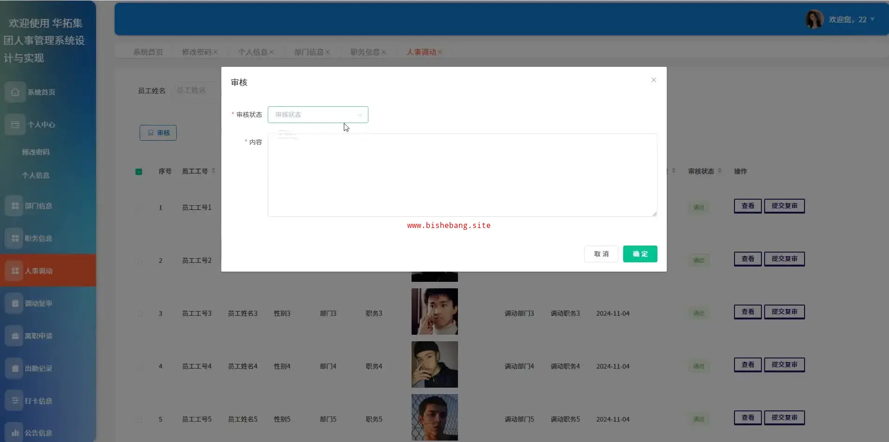Image resolution: width=889 pixels, height=442 pixels.
Task: Click the 系统首页 sidebar home icon
Action: tap(15, 92)
